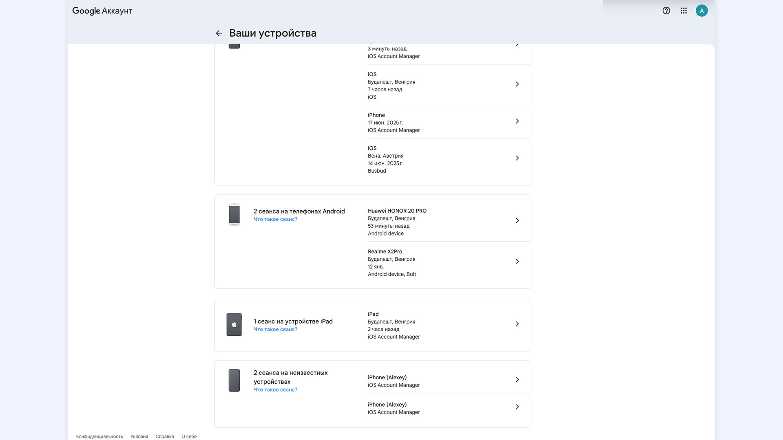Open the Конфиденциальность footer link
This screenshot has height=440, width=783.
pos(100,436)
